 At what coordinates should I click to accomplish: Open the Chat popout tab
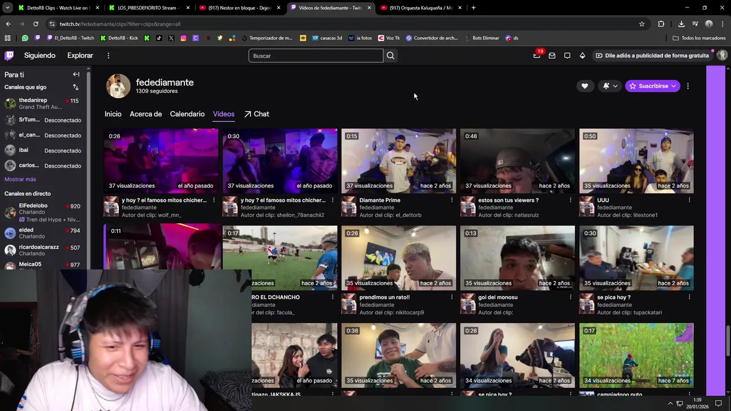coord(256,114)
